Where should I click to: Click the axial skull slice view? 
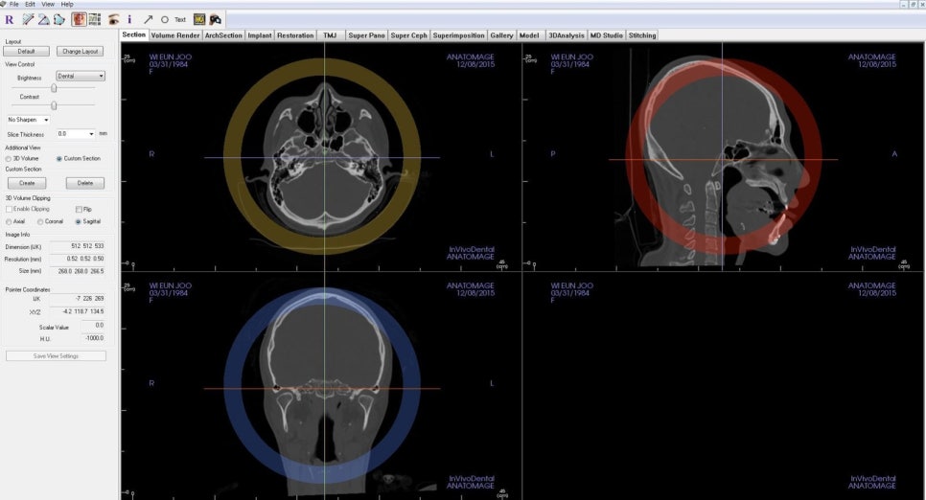(324, 158)
